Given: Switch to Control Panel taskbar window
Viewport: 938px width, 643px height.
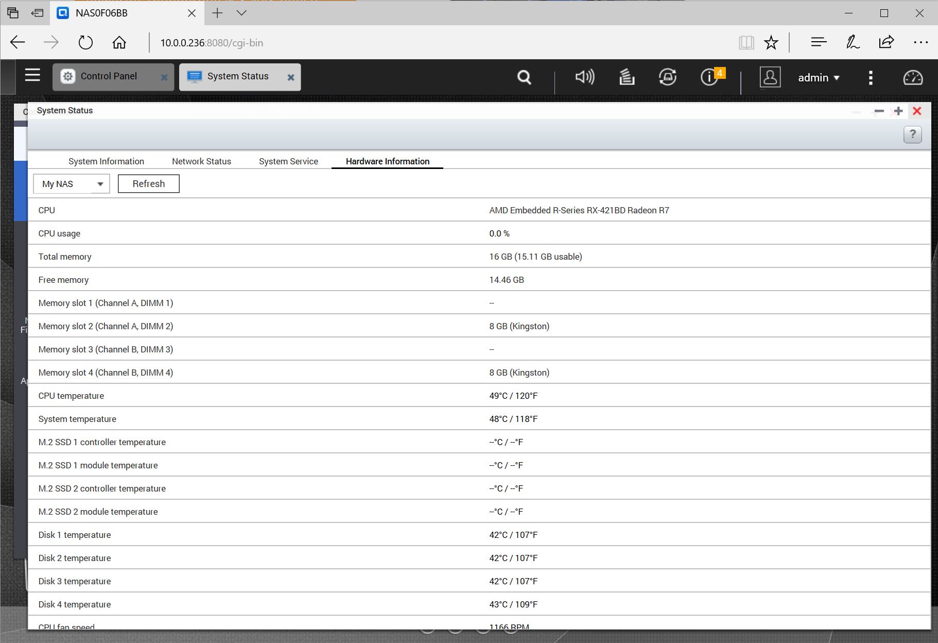Looking at the screenshot, I should click(x=113, y=77).
